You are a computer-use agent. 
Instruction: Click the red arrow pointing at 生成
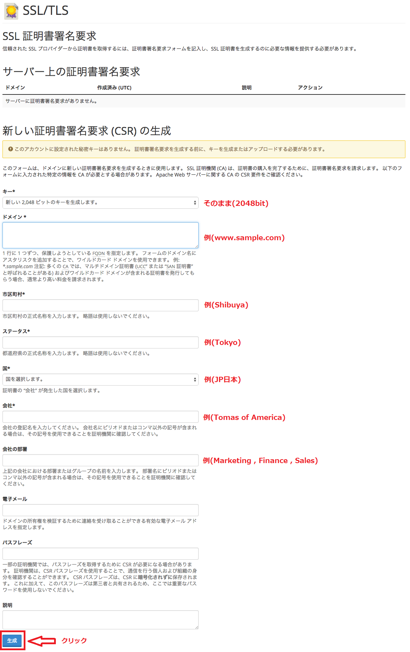[x=42, y=641]
